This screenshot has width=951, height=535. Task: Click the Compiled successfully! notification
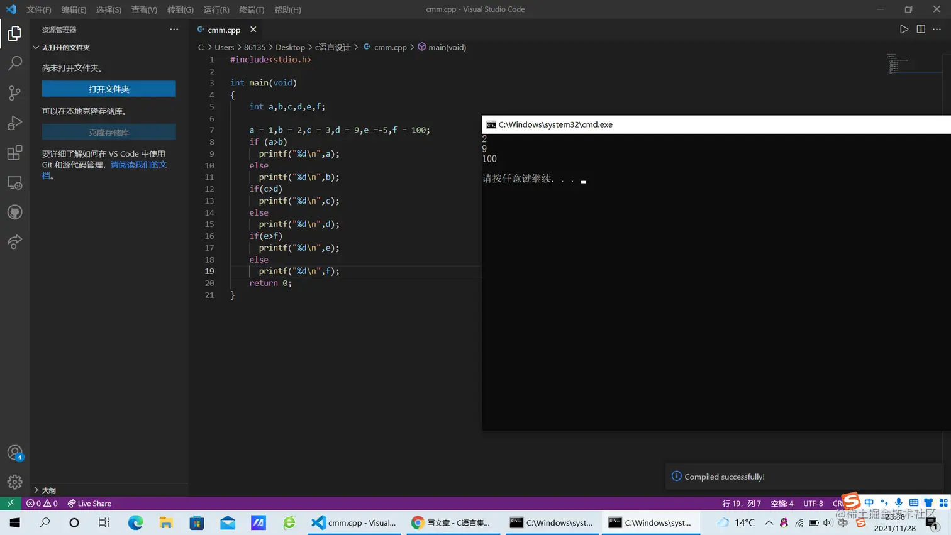click(804, 477)
